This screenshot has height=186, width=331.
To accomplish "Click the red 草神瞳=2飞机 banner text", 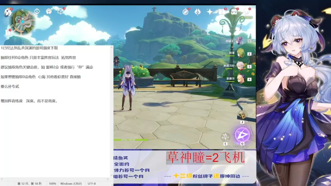I will tap(206, 157).
